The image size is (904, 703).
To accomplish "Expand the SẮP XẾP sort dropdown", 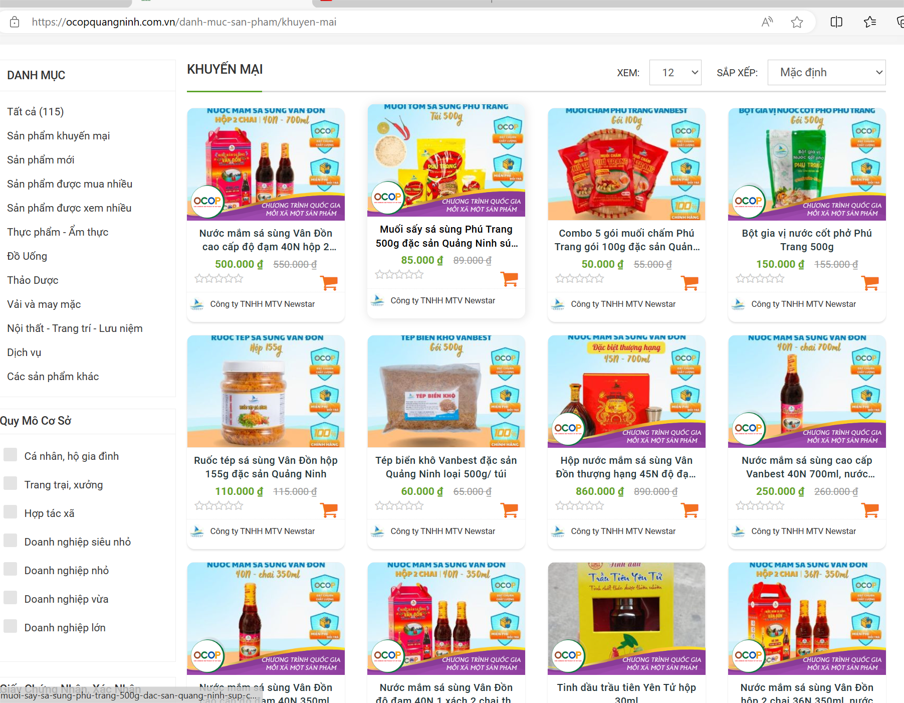I will 826,73.
